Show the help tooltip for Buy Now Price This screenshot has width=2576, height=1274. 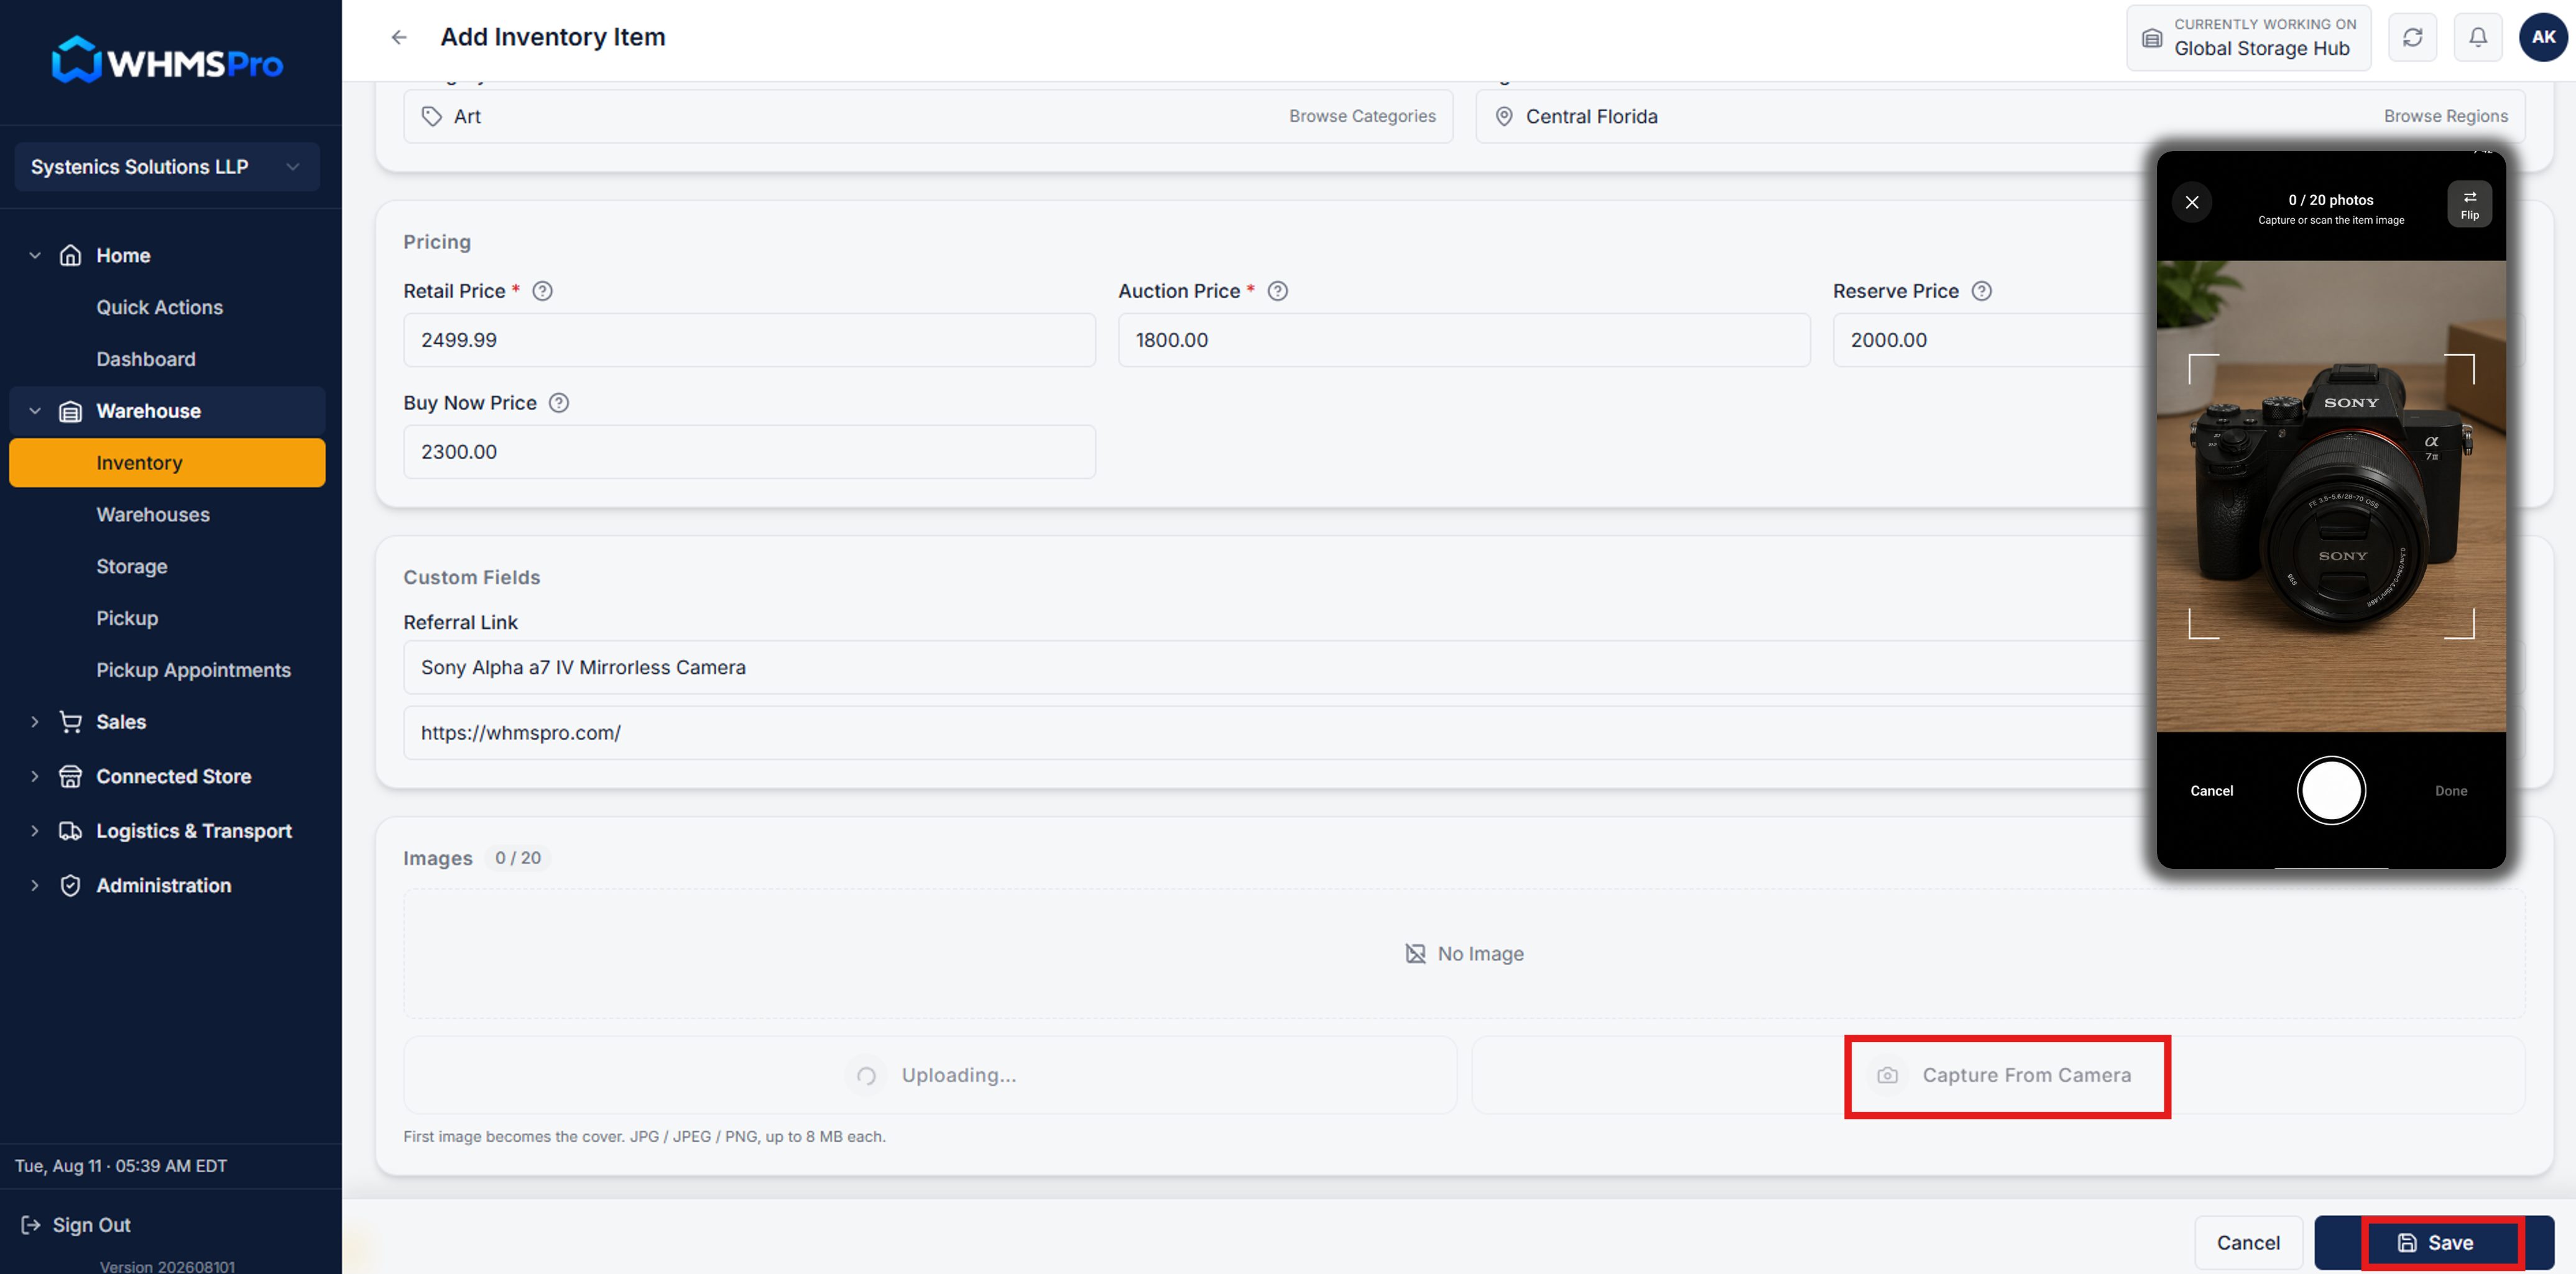pyautogui.click(x=559, y=403)
